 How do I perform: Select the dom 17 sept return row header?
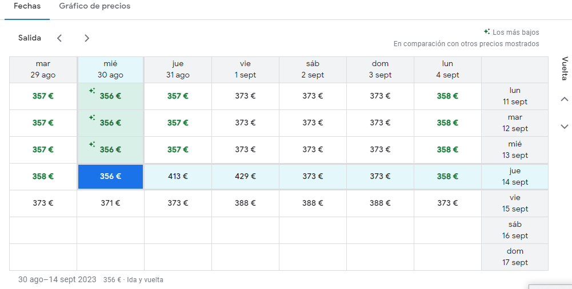pyautogui.click(x=515, y=257)
